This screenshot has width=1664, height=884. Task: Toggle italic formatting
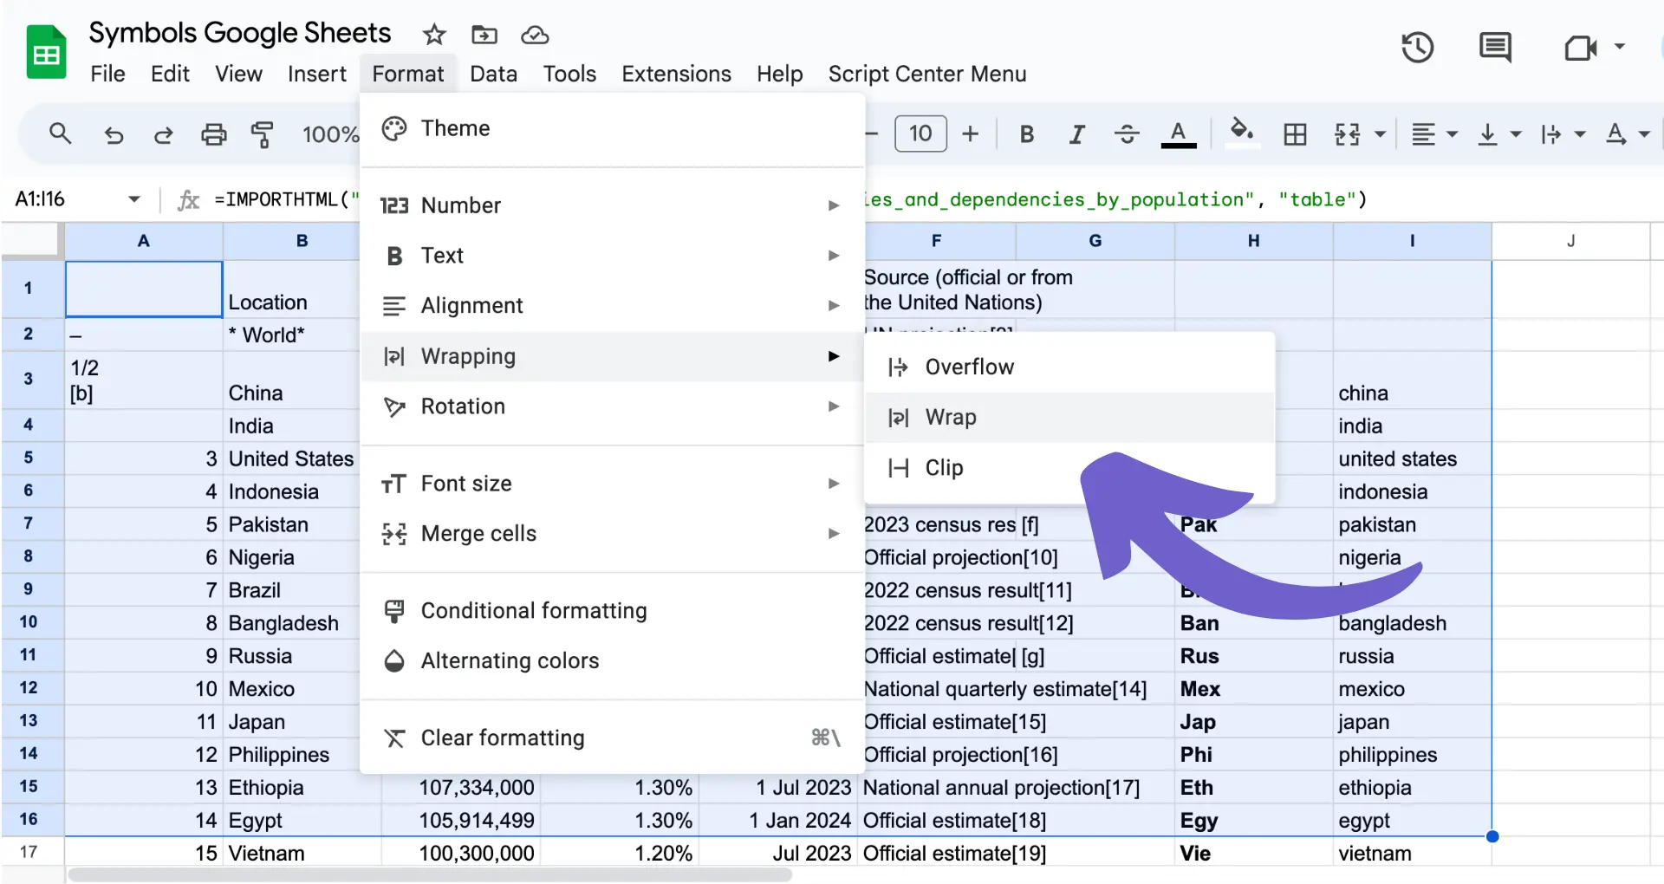click(x=1076, y=134)
